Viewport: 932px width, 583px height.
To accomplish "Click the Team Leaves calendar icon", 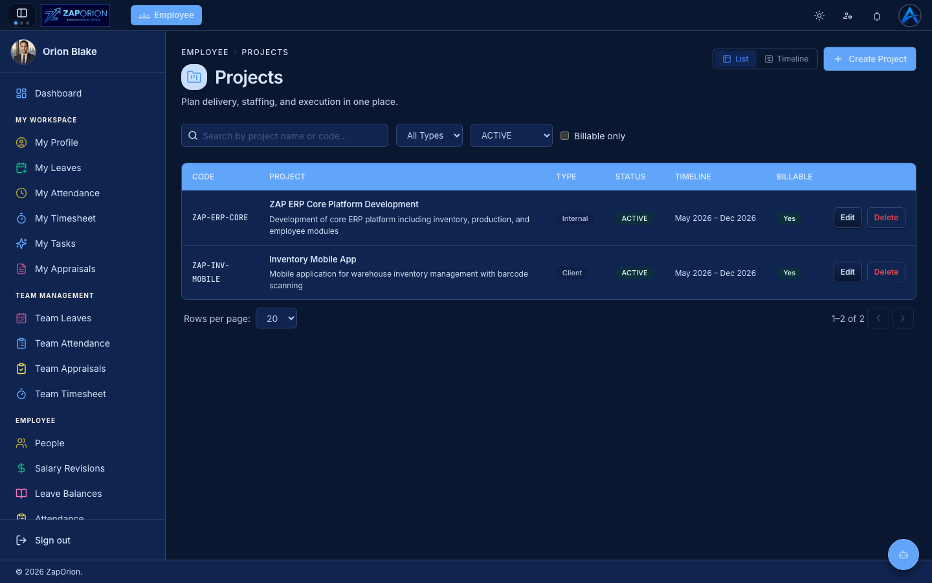I will (x=21, y=318).
